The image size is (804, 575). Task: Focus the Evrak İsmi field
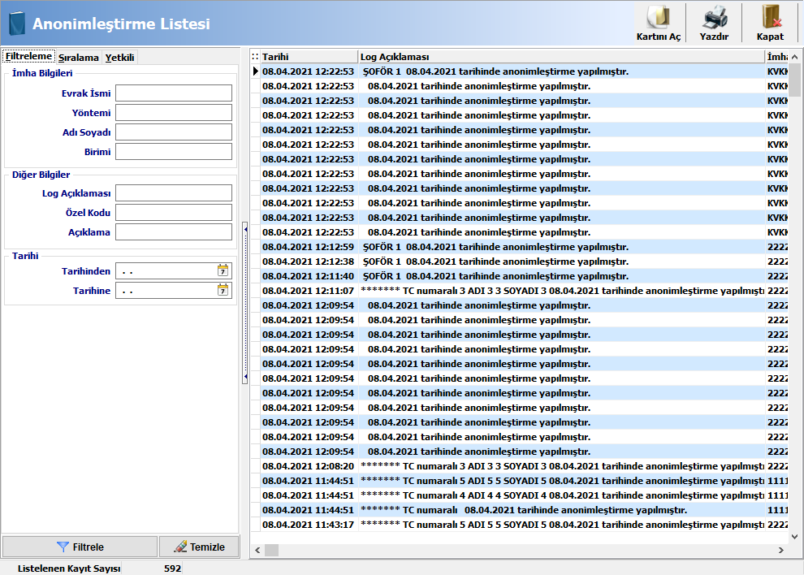pos(174,93)
